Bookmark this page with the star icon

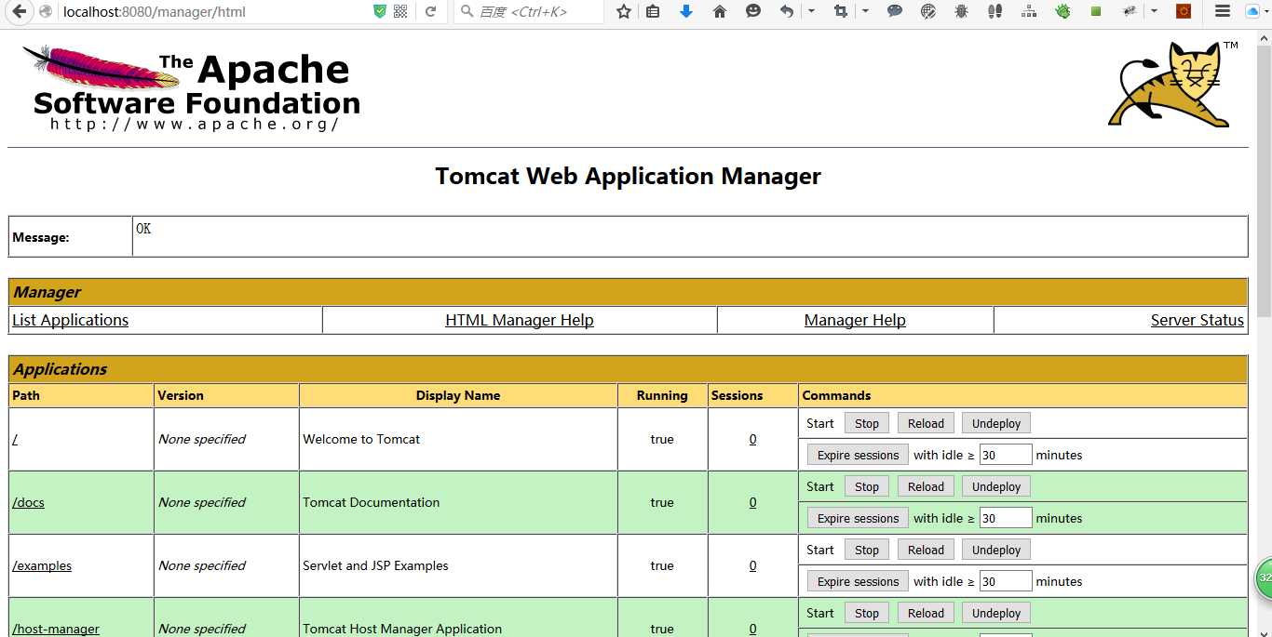[x=623, y=11]
